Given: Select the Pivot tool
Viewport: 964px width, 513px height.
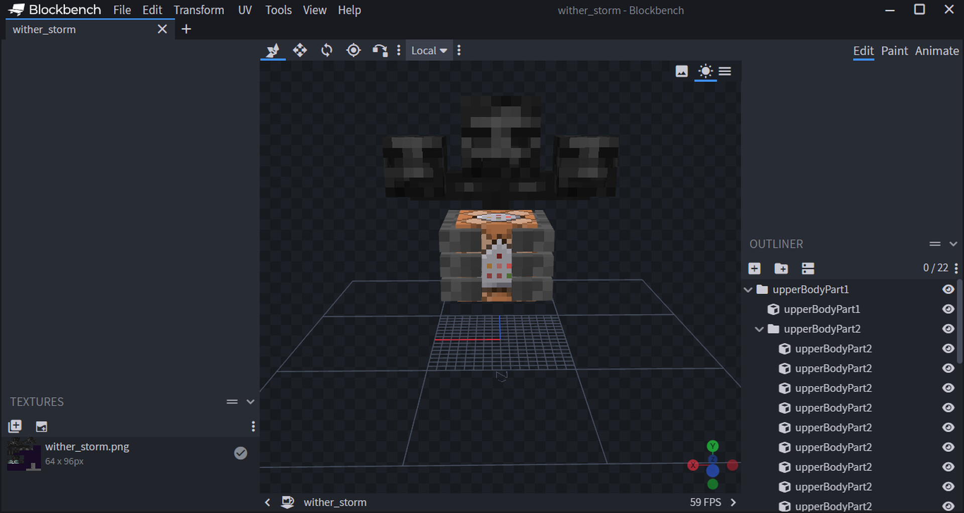Looking at the screenshot, I should click(x=353, y=50).
